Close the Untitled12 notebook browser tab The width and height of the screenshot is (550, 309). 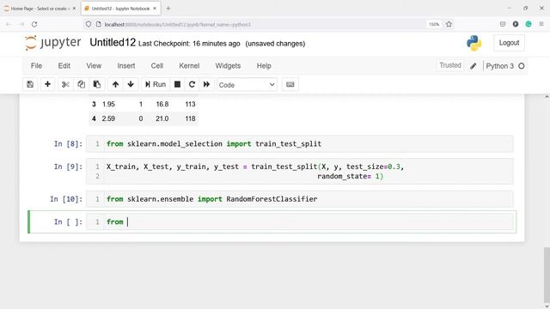(x=155, y=9)
